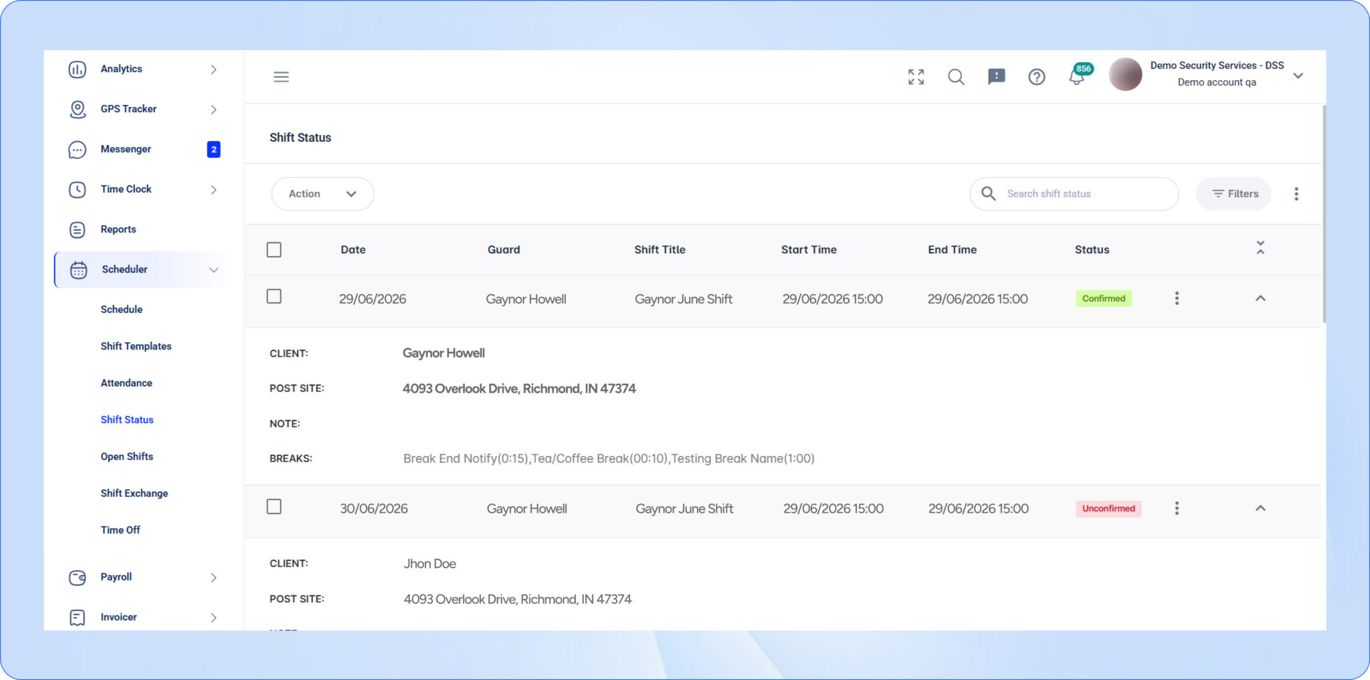Go to Schedule in Scheduler submenu
This screenshot has width=1370, height=680.
pyautogui.click(x=122, y=310)
